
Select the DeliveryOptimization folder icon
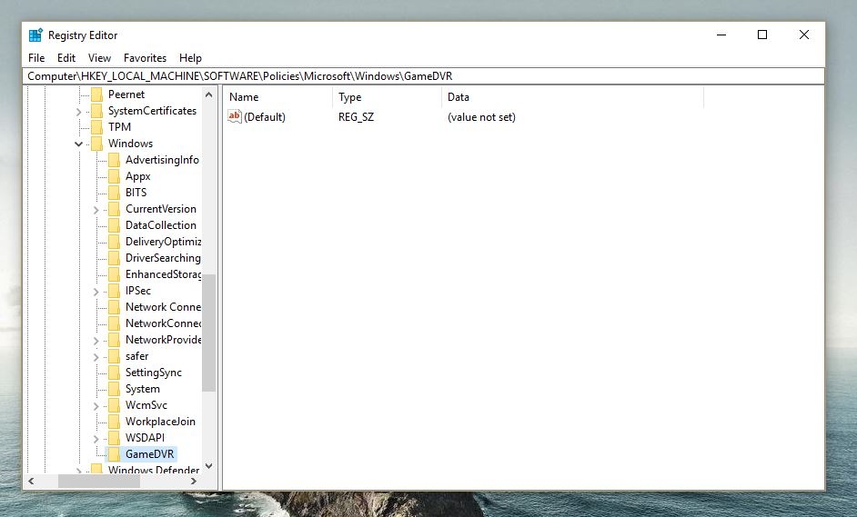pyautogui.click(x=115, y=242)
